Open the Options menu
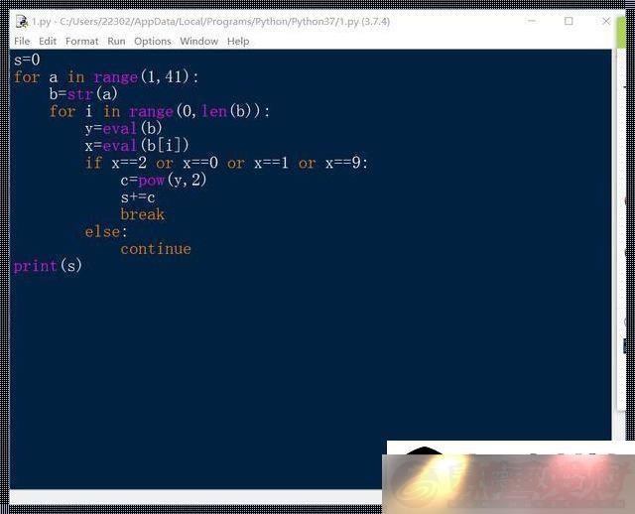Viewport: 635px width, 514px height. 153,42
